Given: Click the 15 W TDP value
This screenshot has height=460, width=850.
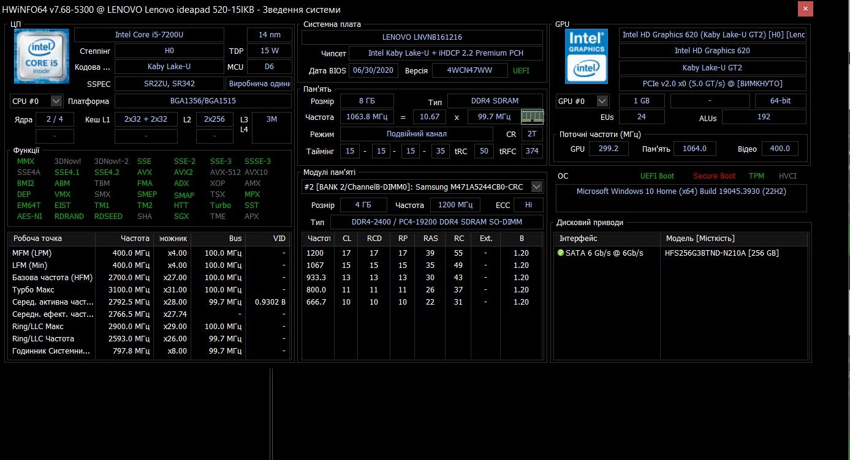Looking at the screenshot, I should (270, 51).
